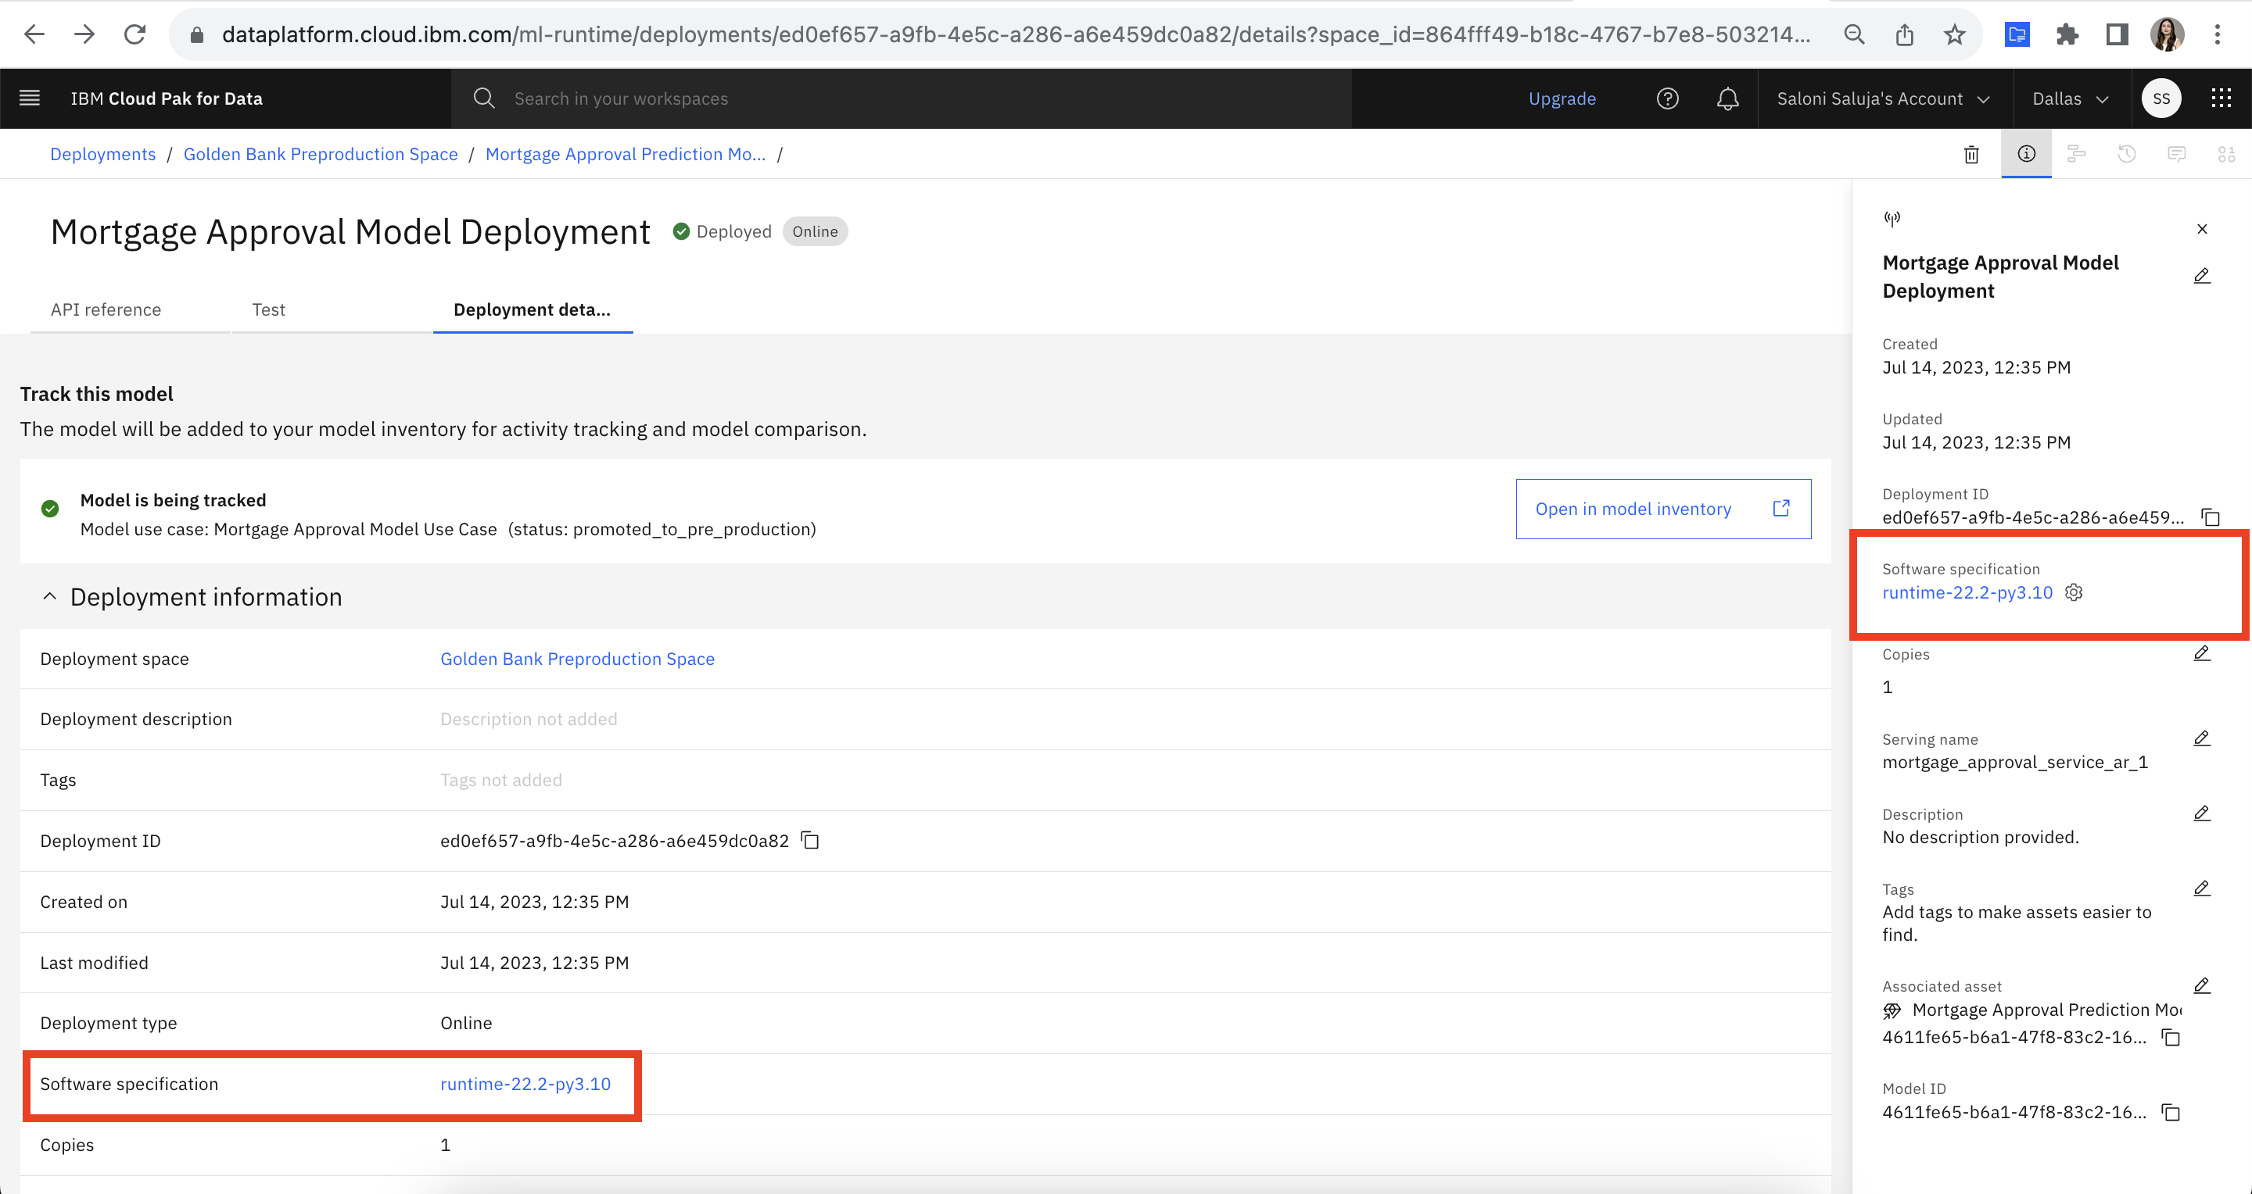The width and height of the screenshot is (2252, 1194).
Task: Collapse the Deployment information section
Action: [50, 596]
